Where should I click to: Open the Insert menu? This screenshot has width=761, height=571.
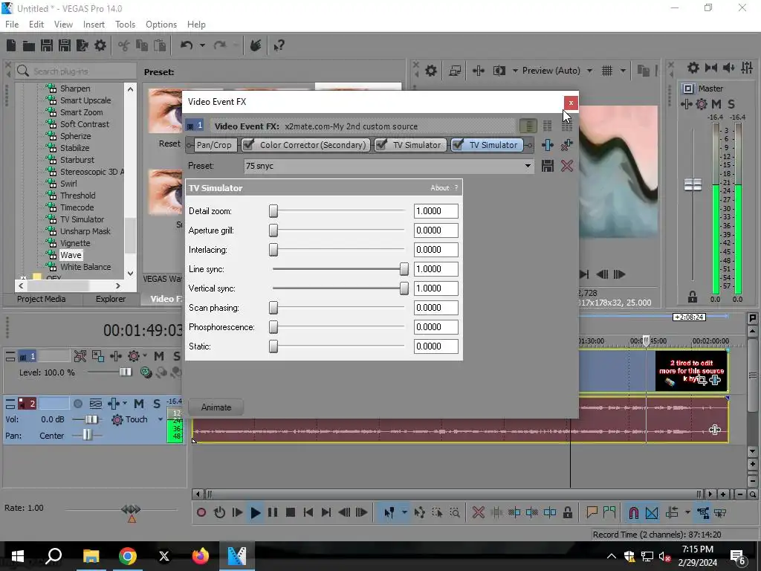(x=94, y=25)
